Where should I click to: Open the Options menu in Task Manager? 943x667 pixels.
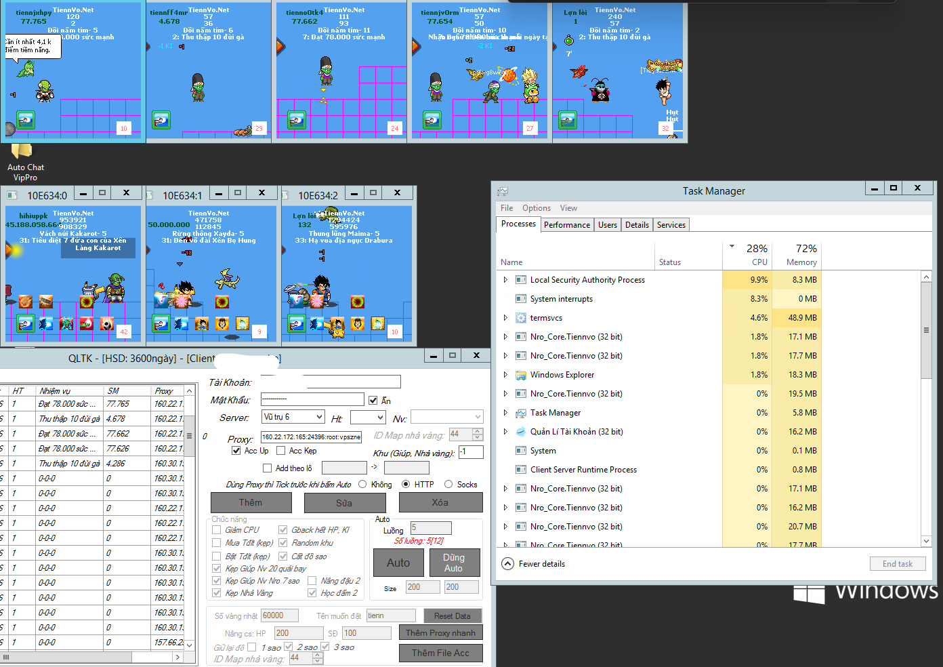(x=536, y=208)
